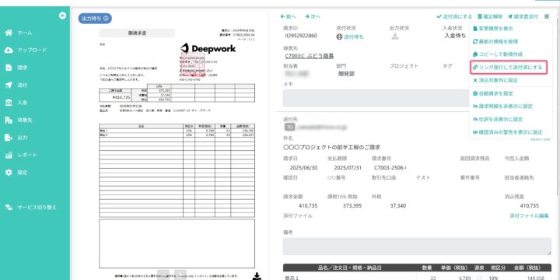Screen dimensions: 560x280
Task: Click 請求書送付 send invoice action
Action: pyautogui.click(x=523, y=16)
